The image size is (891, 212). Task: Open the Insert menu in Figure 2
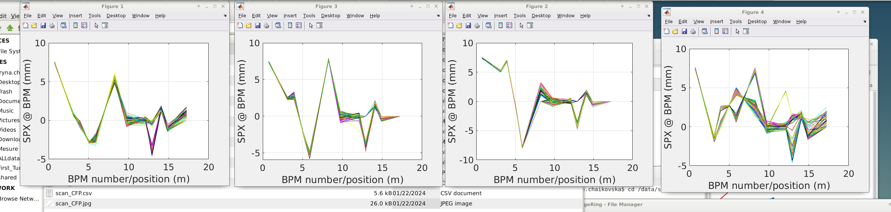(500, 16)
